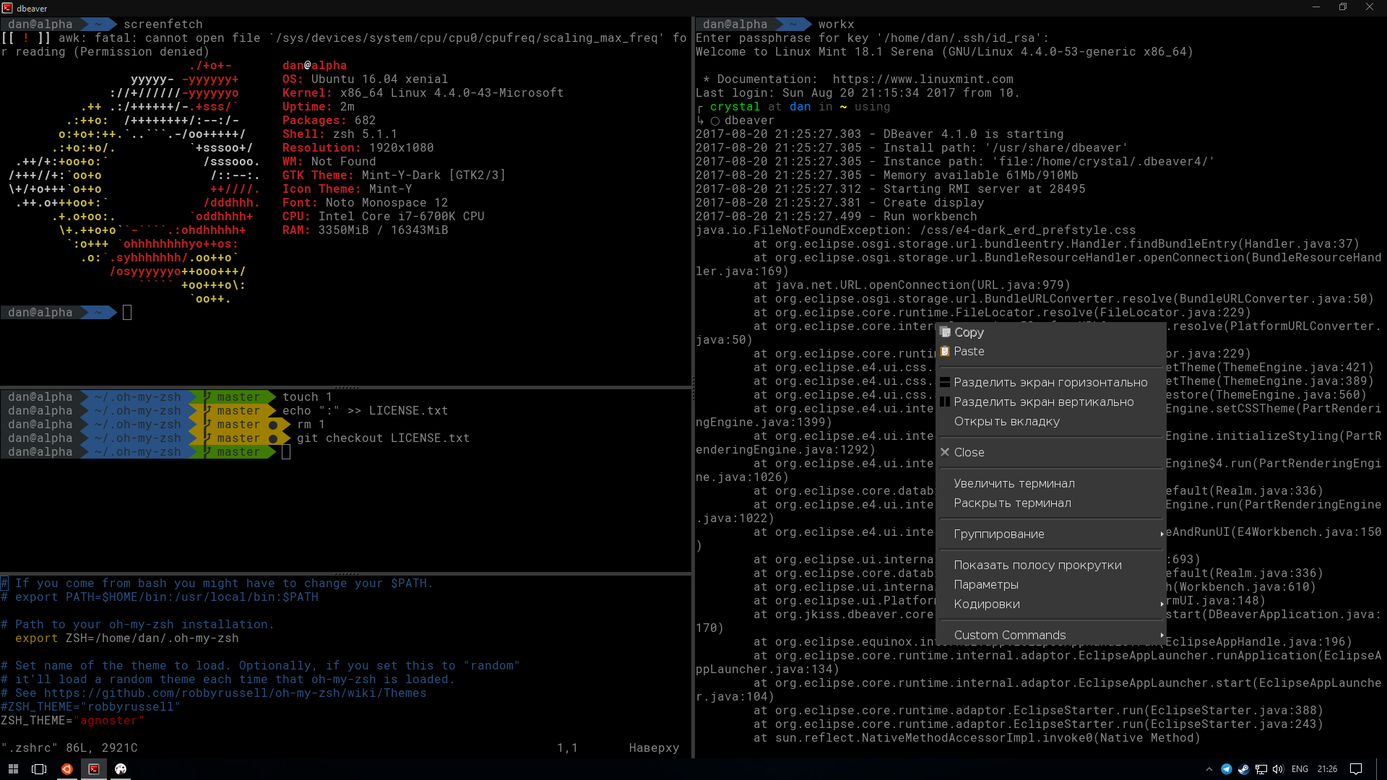Select 'Раскрыть терминал' menu entry
Viewport: 1387px width, 780px height.
point(1051,503)
